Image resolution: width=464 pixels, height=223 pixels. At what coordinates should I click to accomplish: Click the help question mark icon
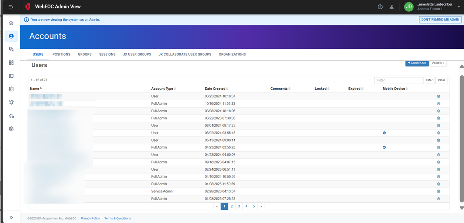point(380,7)
